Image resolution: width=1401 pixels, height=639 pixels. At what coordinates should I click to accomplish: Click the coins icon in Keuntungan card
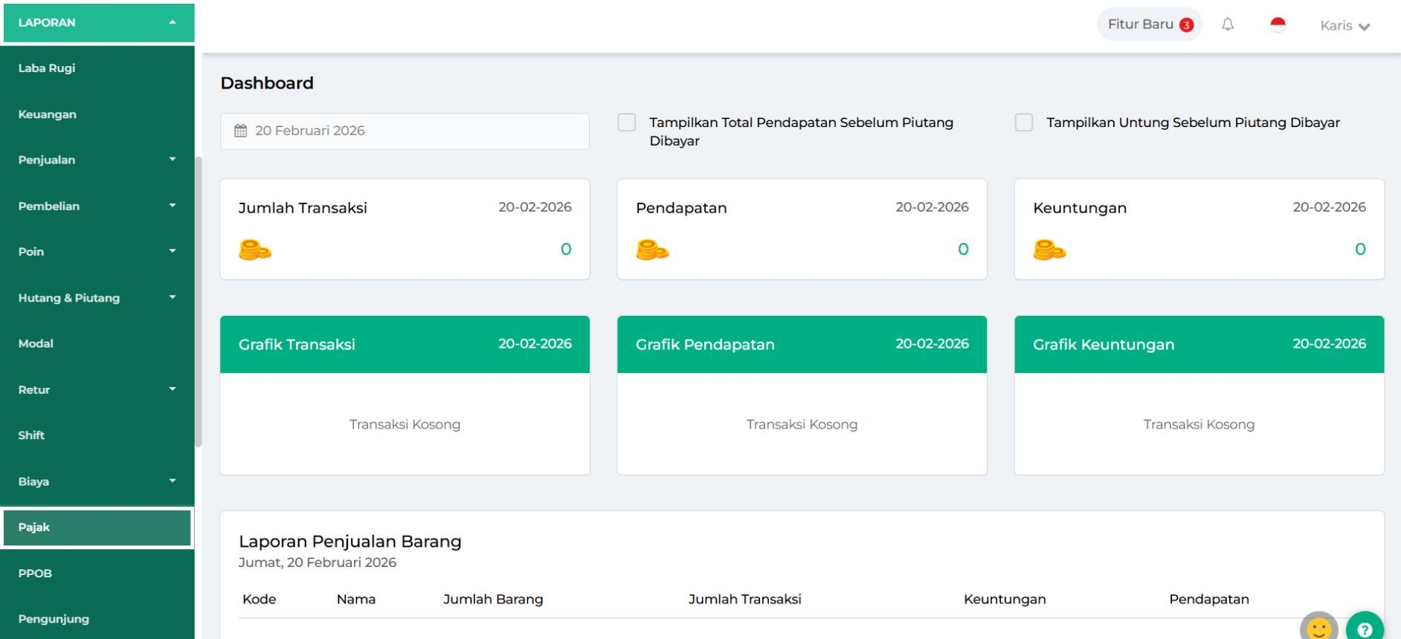click(x=1049, y=250)
